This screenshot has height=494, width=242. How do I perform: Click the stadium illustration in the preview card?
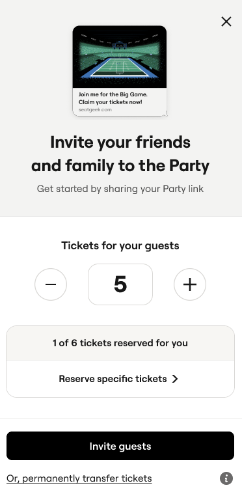click(x=120, y=57)
